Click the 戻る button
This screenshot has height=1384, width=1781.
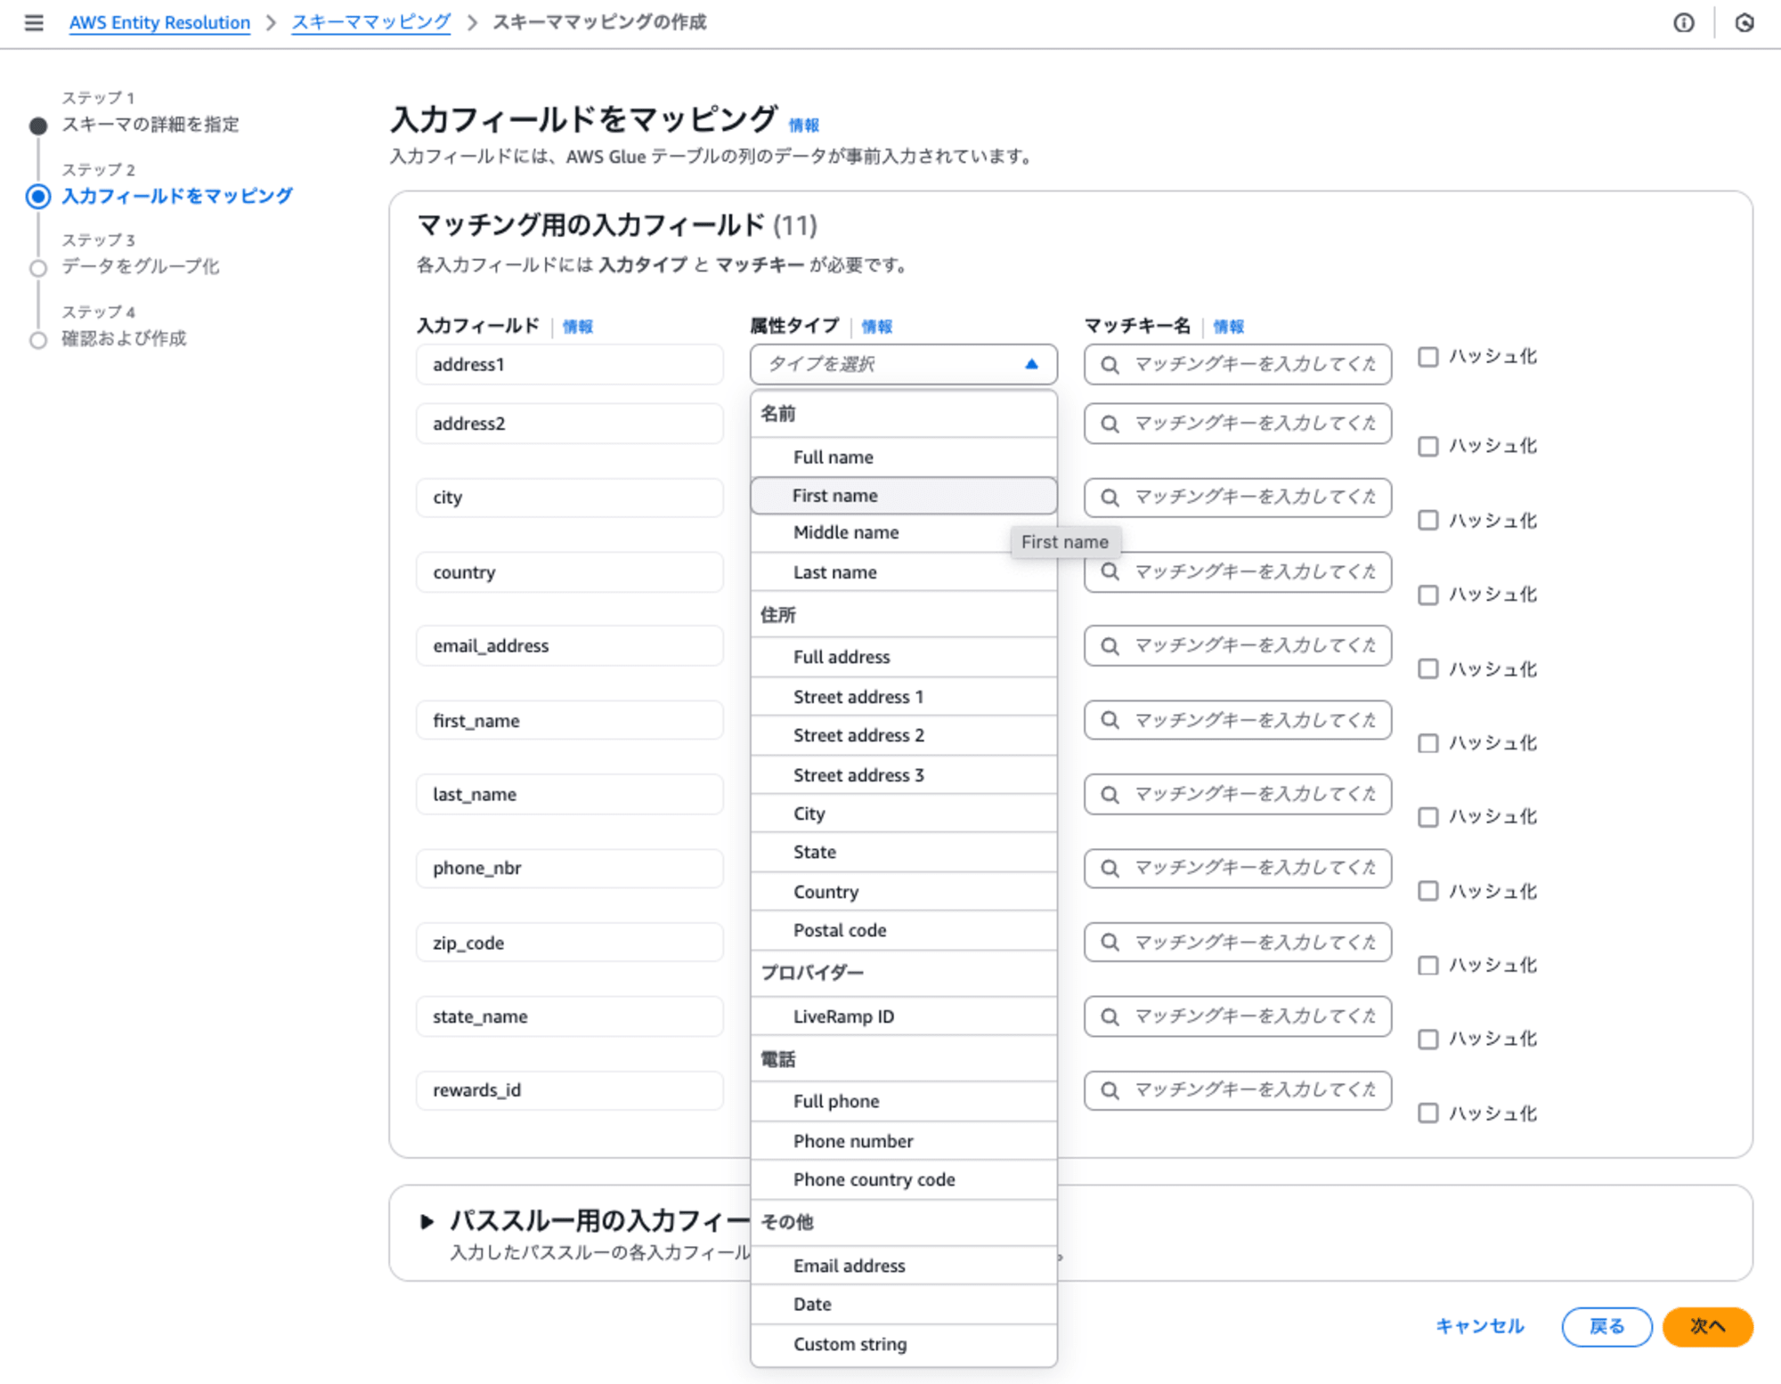coord(1606,1327)
